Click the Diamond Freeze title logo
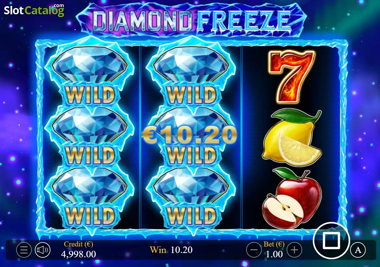Screen dimensions: 380x267 (192, 21)
